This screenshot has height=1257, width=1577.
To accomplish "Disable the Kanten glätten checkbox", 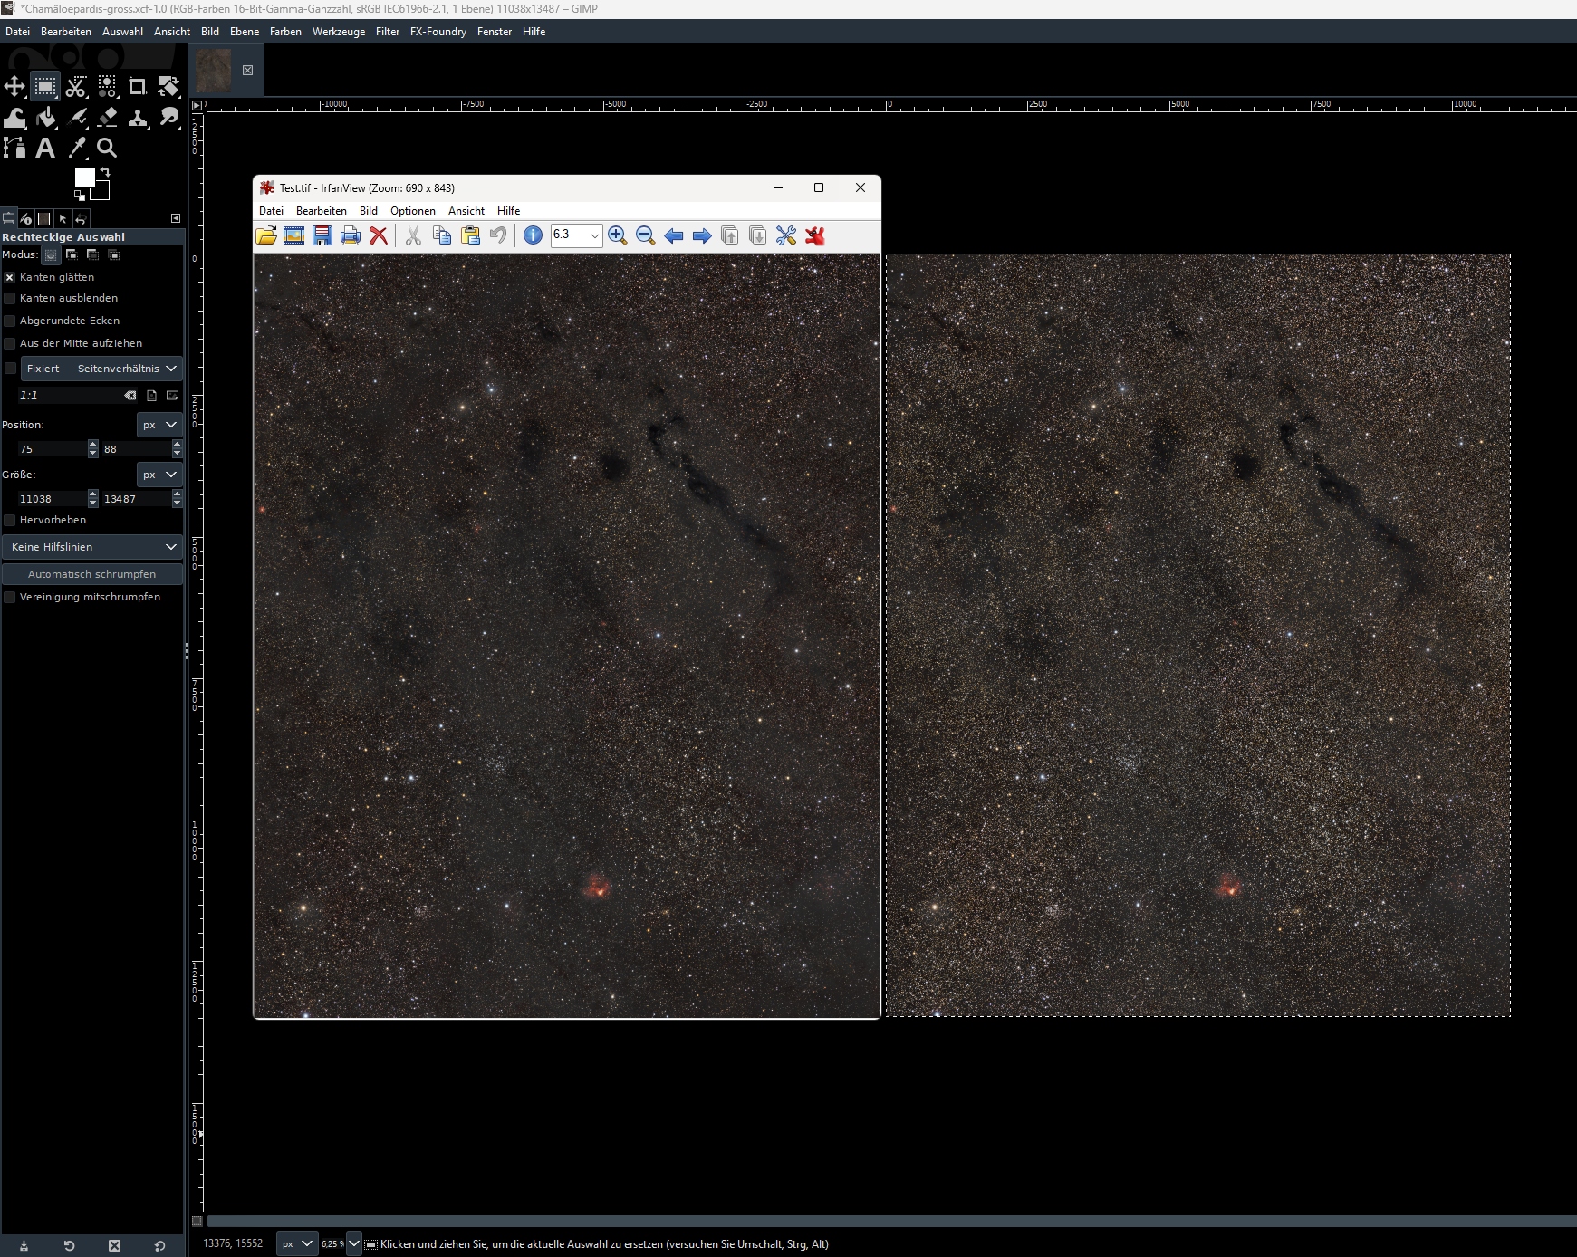I will pyautogui.click(x=10, y=278).
